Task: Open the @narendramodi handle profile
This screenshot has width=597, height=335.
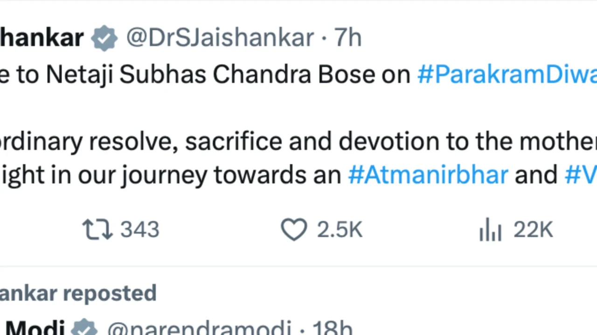Action: pos(199,329)
